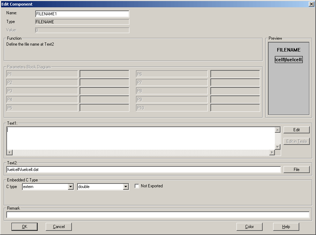Image resolution: width=316 pixels, height=235 pixels.
Task: Close the Edit Component dialog window
Action: pyautogui.click(x=311, y=4)
